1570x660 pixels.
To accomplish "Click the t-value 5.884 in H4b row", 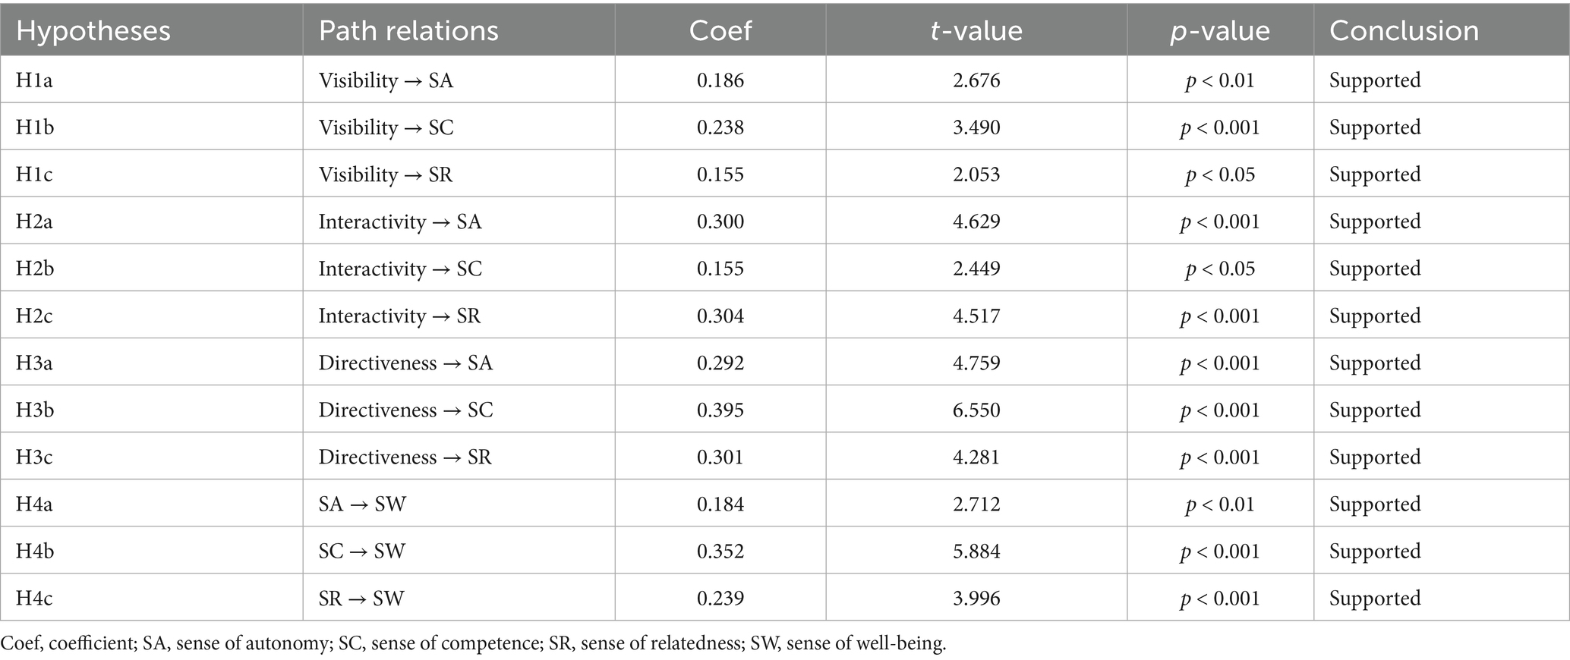I will pos(976,551).
